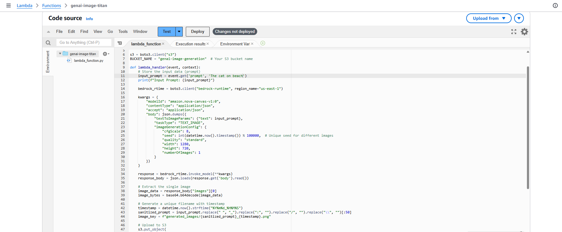Image resolution: width=562 pixels, height=232 pixels.
Task: Open the Upload from dropdown
Action: point(489,18)
